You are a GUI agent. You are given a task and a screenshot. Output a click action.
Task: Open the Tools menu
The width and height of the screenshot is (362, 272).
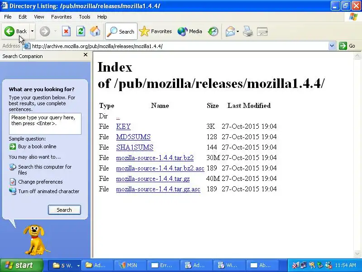(85, 17)
